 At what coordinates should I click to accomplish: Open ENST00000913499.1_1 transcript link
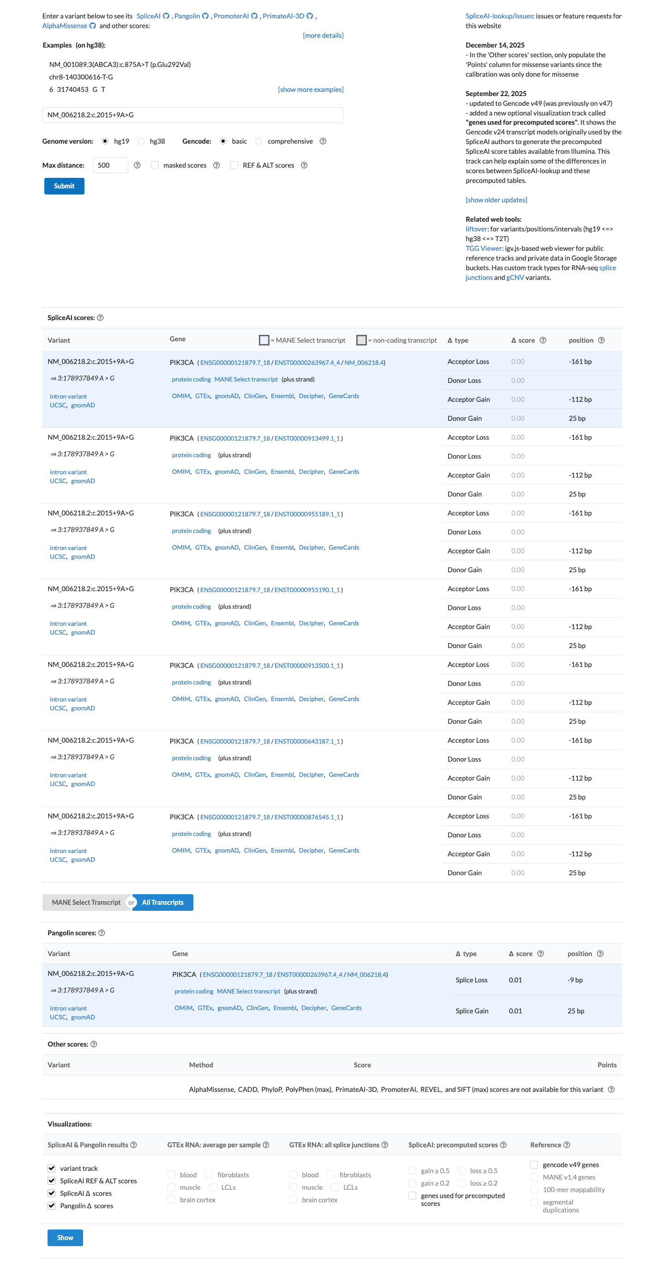[307, 438]
